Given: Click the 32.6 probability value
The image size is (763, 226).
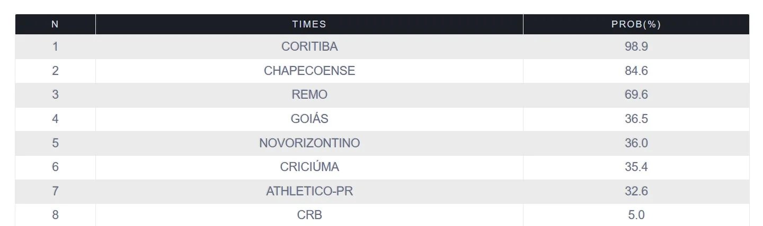Looking at the screenshot, I should [x=636, y=191].
